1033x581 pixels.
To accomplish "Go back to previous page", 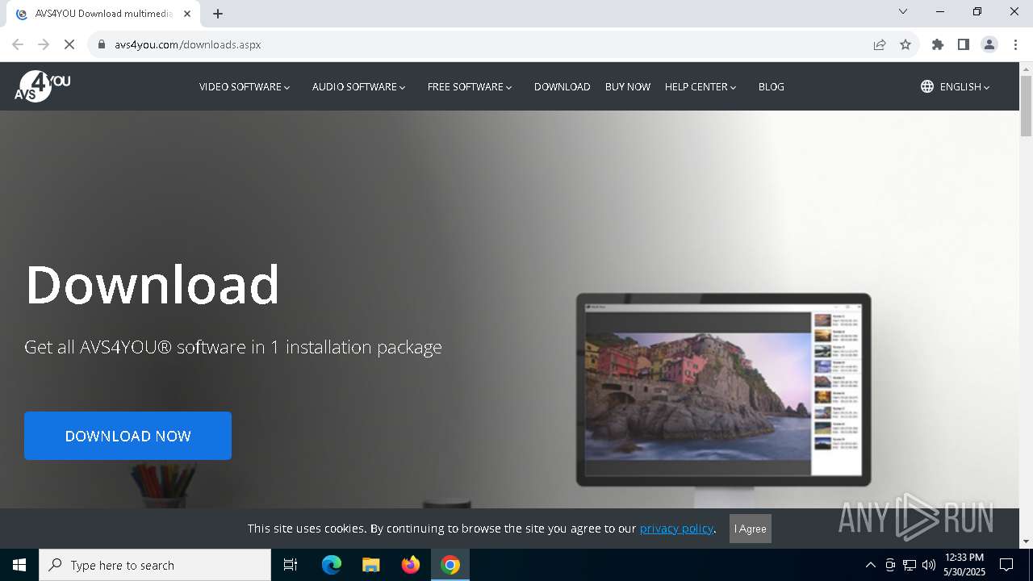I will [18, 44].
